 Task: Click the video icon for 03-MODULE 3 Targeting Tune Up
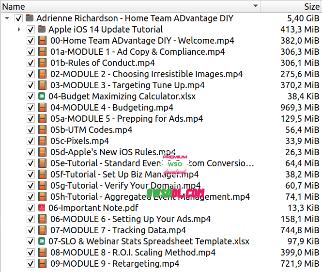(42, 85)
